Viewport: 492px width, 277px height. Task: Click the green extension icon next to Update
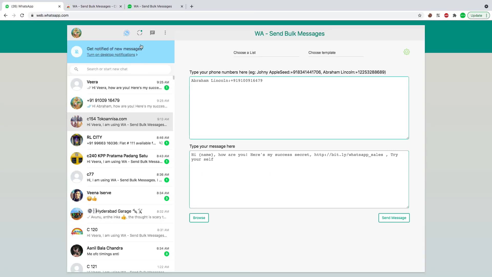pyautogui.click(x=463, y=15)
